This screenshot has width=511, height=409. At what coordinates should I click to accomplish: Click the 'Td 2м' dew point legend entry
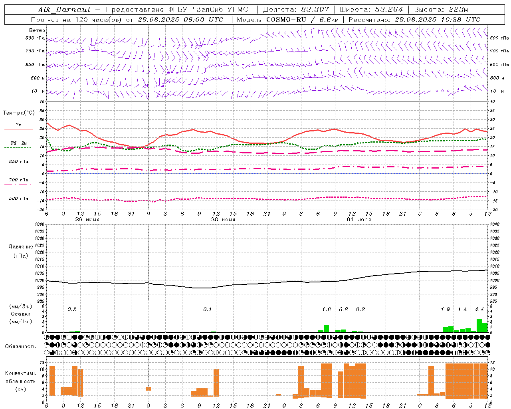click(19, 143)
